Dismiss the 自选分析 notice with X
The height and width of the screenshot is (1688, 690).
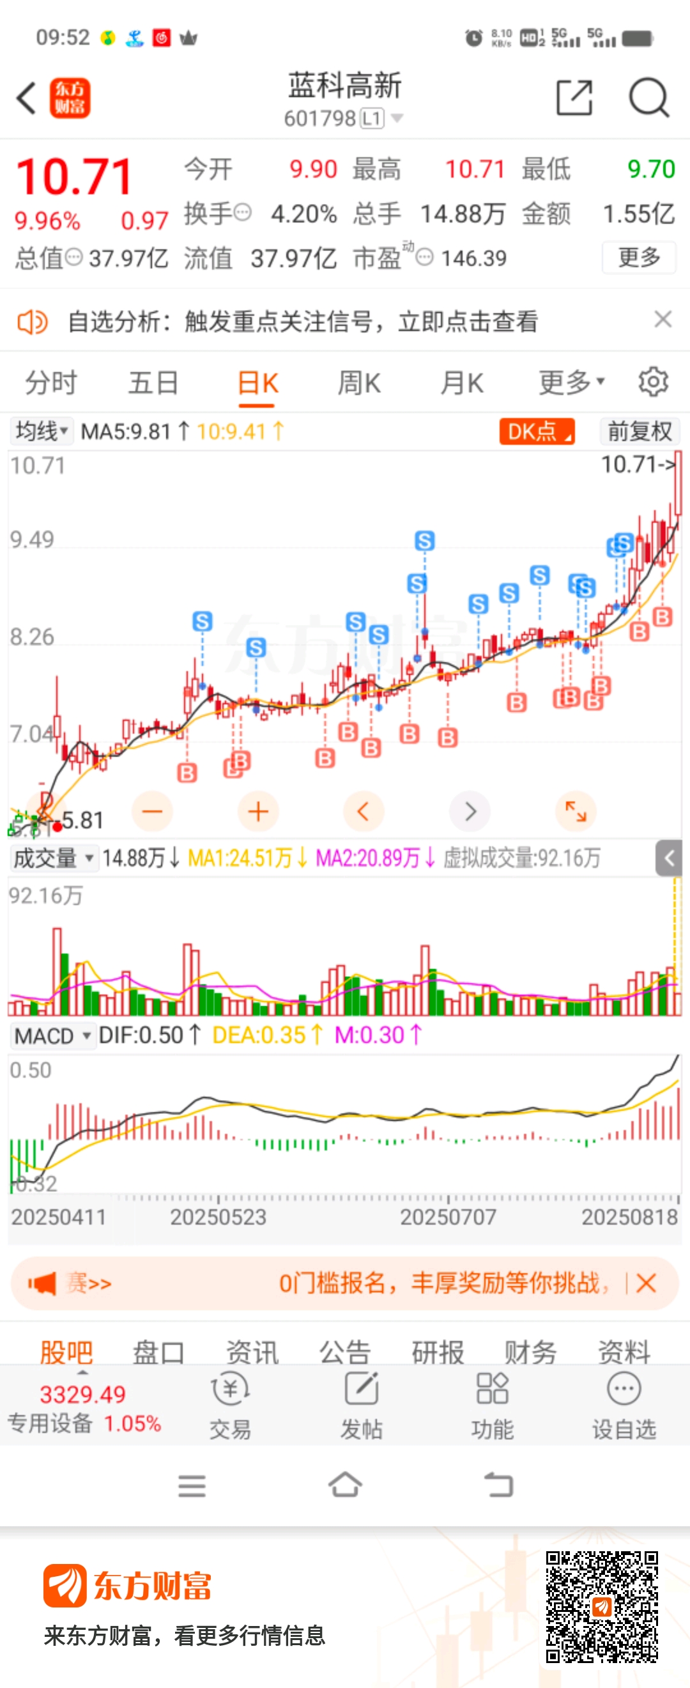(x=663, y=319)
